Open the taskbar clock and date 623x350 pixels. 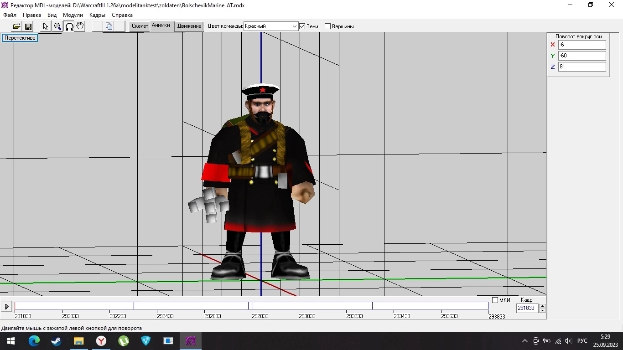coord(605,341)
